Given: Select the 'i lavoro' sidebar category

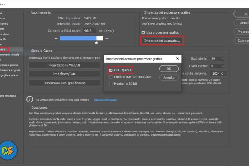Looking at the screenshot, I should click(x=4, y=24).
